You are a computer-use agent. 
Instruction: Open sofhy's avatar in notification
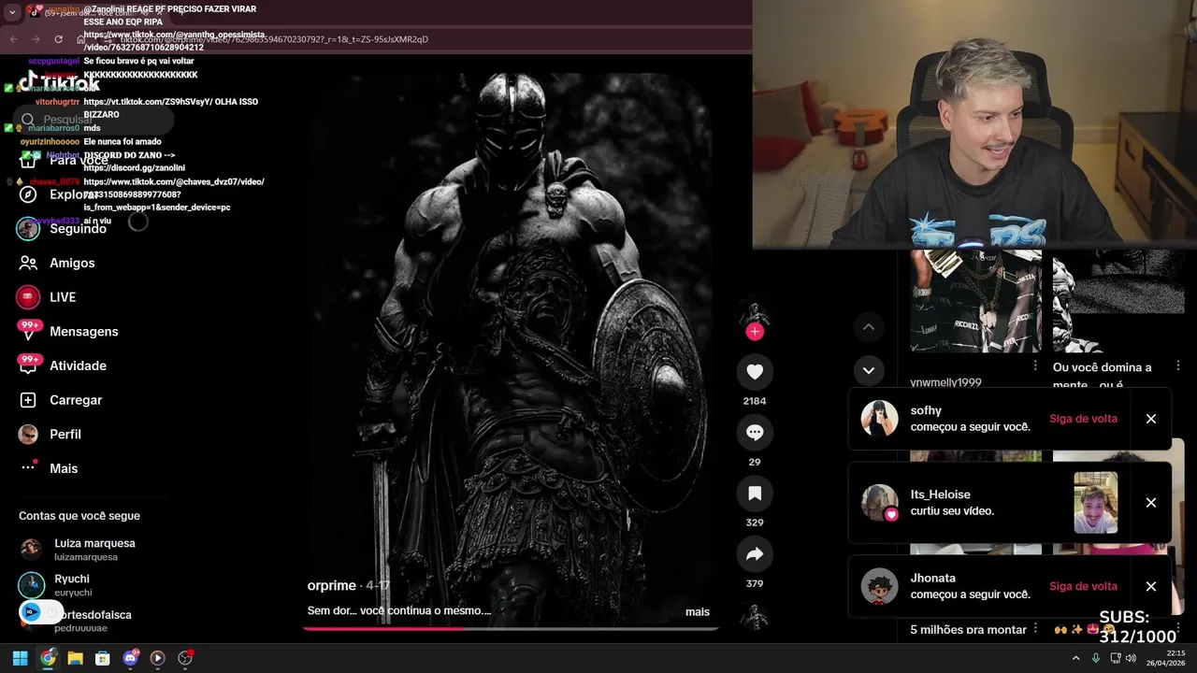point(879,419)
